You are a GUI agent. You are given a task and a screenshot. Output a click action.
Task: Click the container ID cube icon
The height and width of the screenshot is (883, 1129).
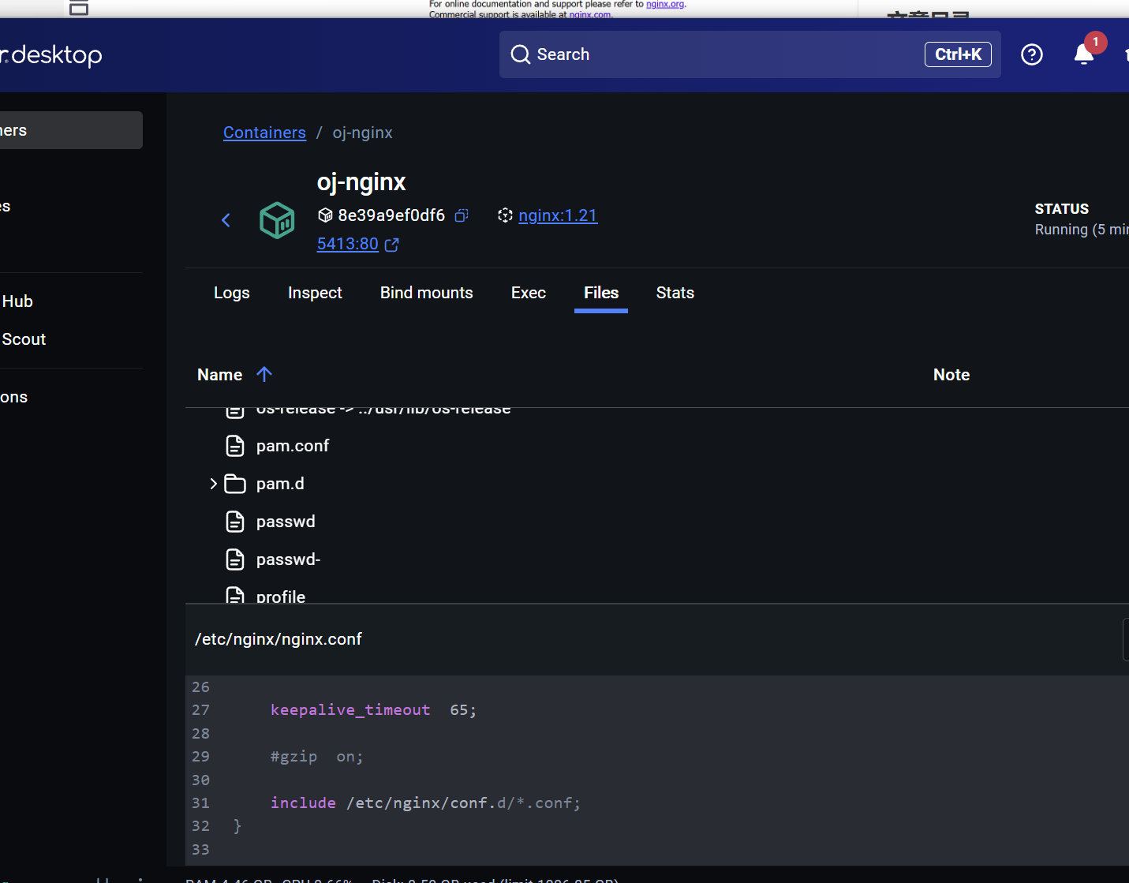tap(325, 215)
